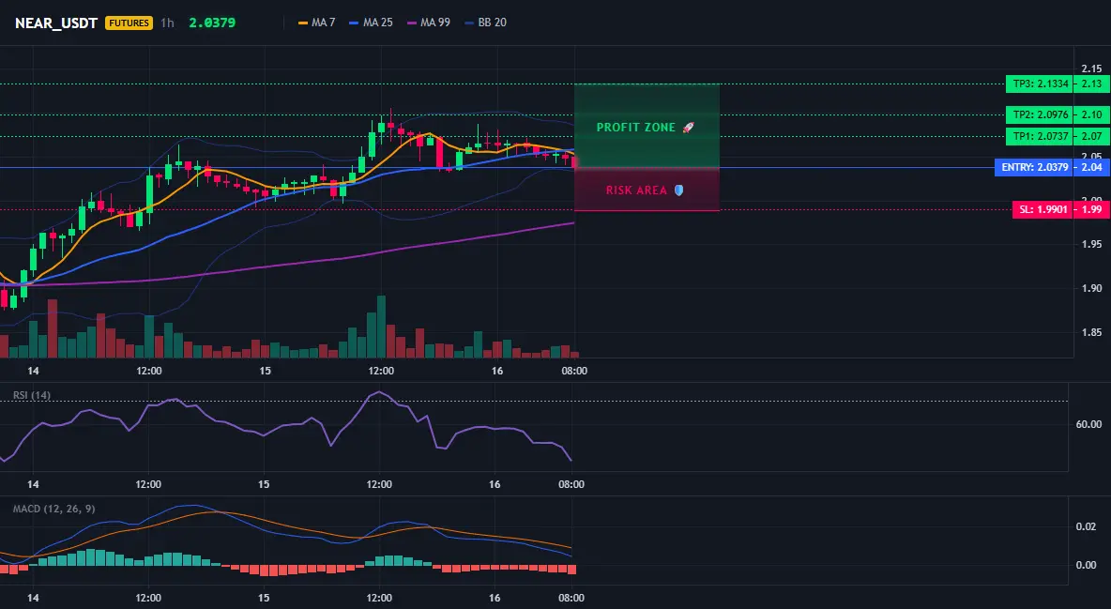Click the green PROFIT ZONE area
Image resolution: width=1111 pixels, height=609 pixels.
click(647, 126)
